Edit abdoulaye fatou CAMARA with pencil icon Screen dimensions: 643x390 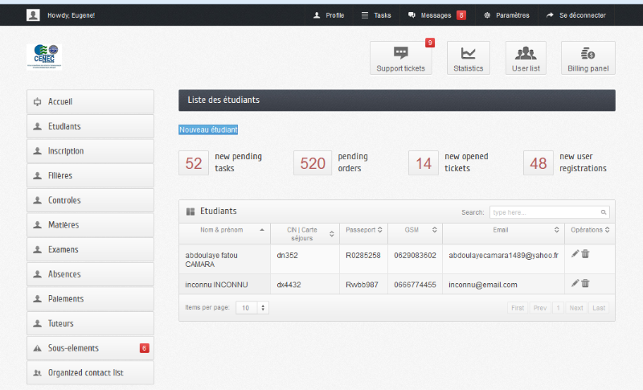click(575, 254)
